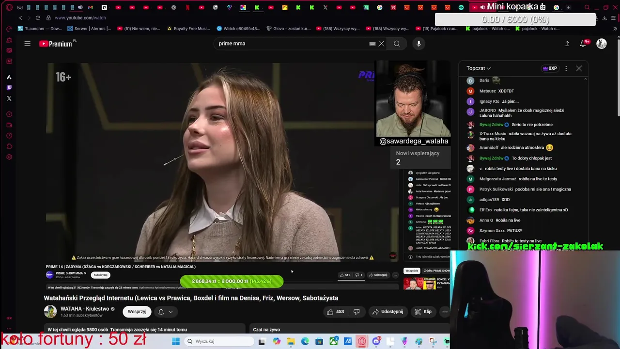The height and width of the screenshot is (349, 620).
Task: Click the taskbar 'Wyszukaj' search box
Action: click(219, 341)
